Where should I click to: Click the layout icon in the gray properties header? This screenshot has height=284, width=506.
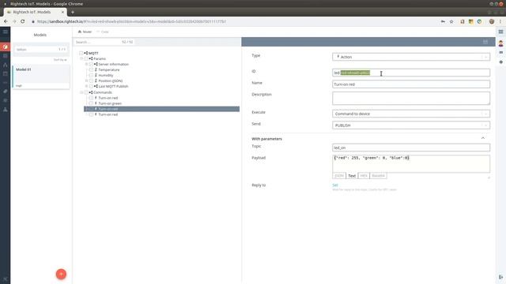click(485, 42)
